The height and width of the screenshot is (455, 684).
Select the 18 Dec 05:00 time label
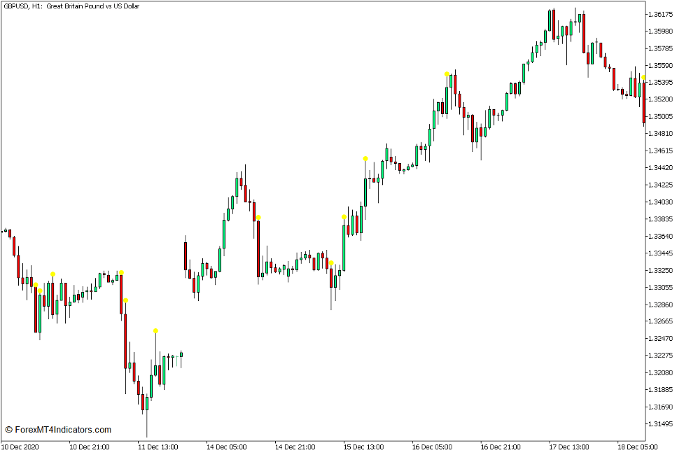[x=638, y=447]
